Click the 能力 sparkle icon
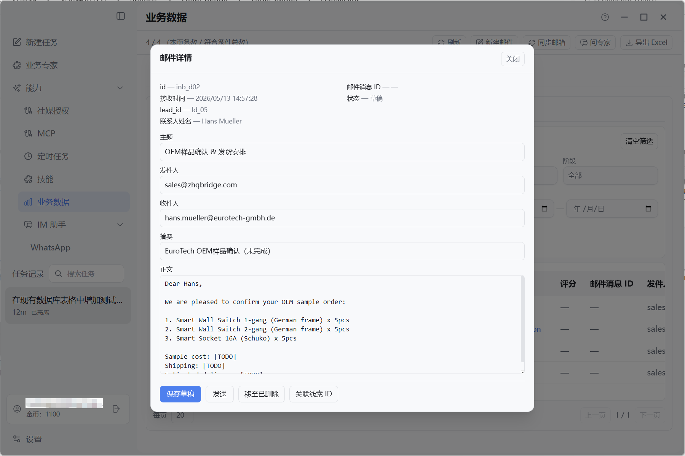685x456 pixels. point(17,88)
